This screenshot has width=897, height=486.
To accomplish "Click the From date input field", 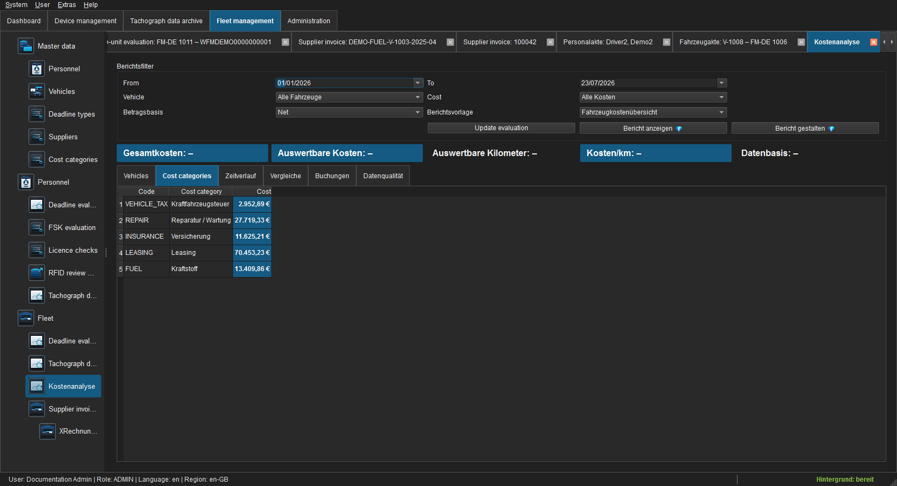I will coord(344,83).
